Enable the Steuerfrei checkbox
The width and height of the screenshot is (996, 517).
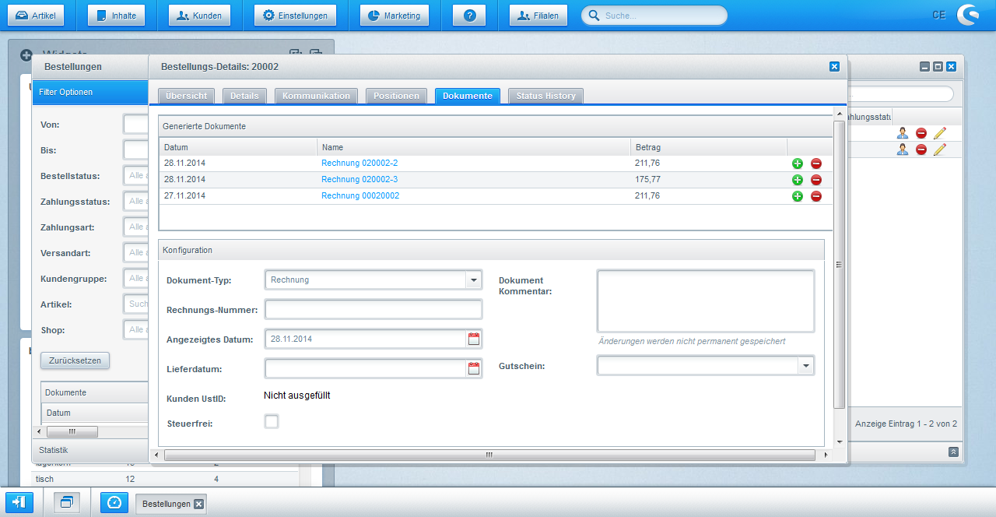271,422
